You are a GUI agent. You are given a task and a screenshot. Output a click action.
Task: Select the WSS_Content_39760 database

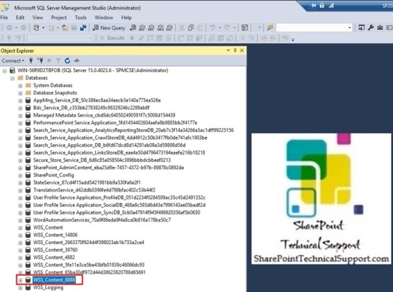tap(55, 250)
